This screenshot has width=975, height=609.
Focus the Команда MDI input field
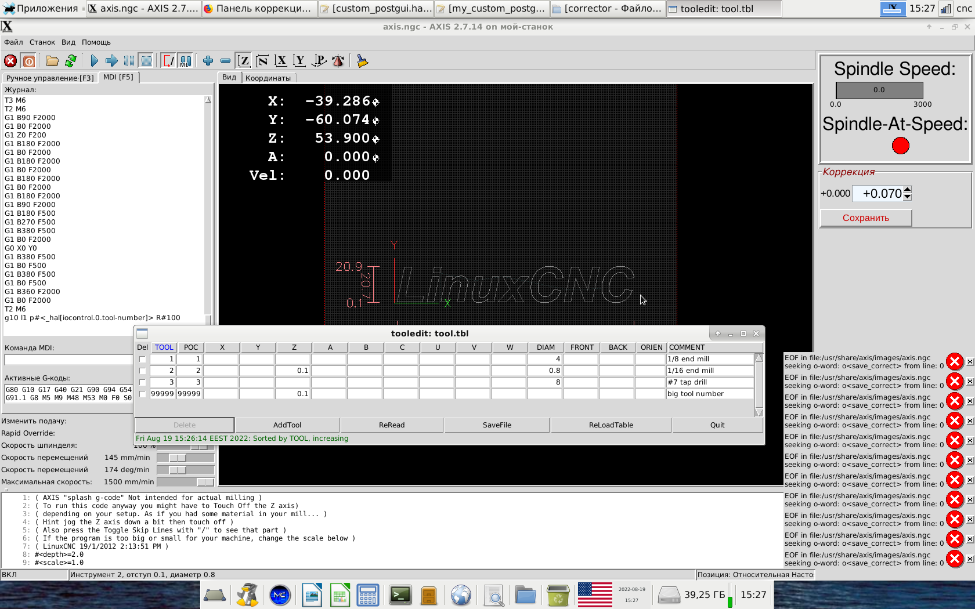coord(68,360)
